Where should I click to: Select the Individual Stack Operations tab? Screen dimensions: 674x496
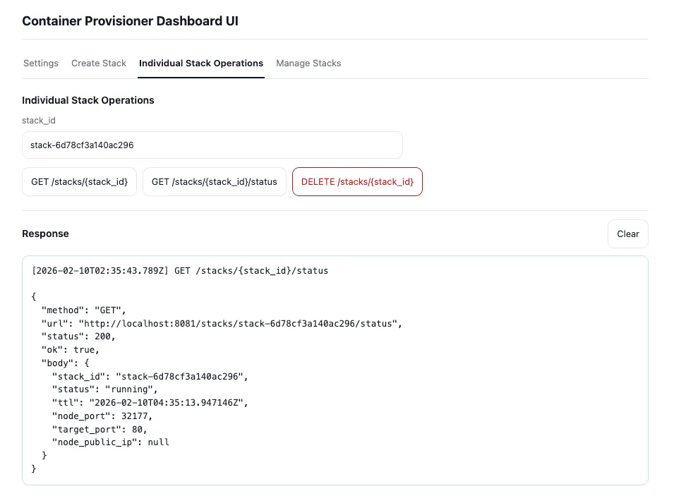pyautogui.click(x=201, y=63)
